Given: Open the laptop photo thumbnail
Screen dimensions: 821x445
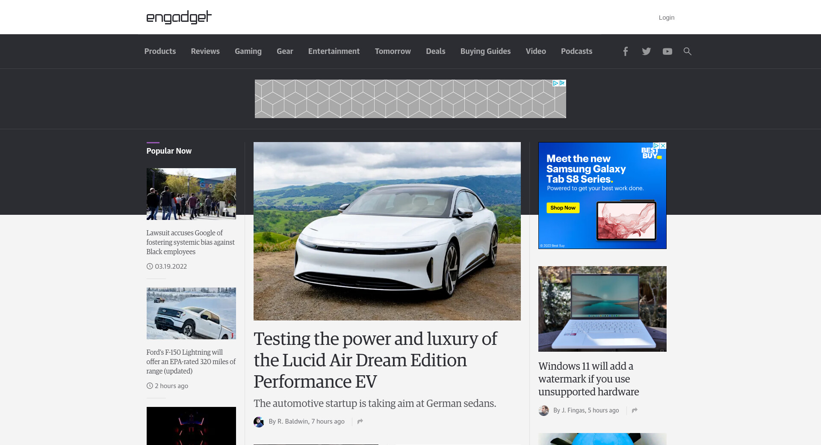Looking at the screenshot, I should click(602, 309).
